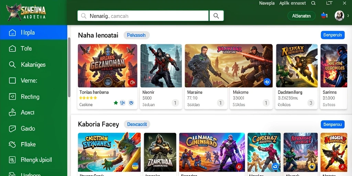The image size is (352, 176).
Task: Click the count badge on the Maraine card
Action: (221, 103)
